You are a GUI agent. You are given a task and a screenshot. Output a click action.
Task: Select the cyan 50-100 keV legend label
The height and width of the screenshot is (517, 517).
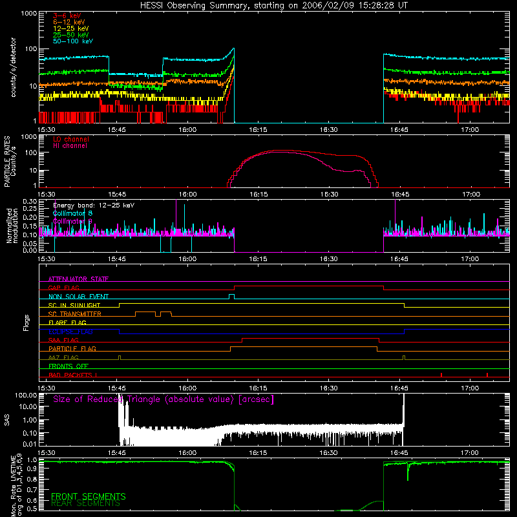pyautogui.click(x=73, y=41)
